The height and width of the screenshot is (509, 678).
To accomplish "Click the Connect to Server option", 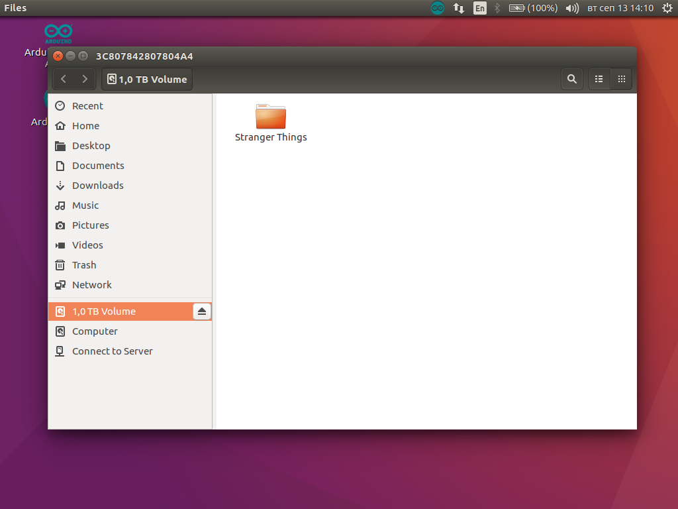I will click(x=112, y=351).
